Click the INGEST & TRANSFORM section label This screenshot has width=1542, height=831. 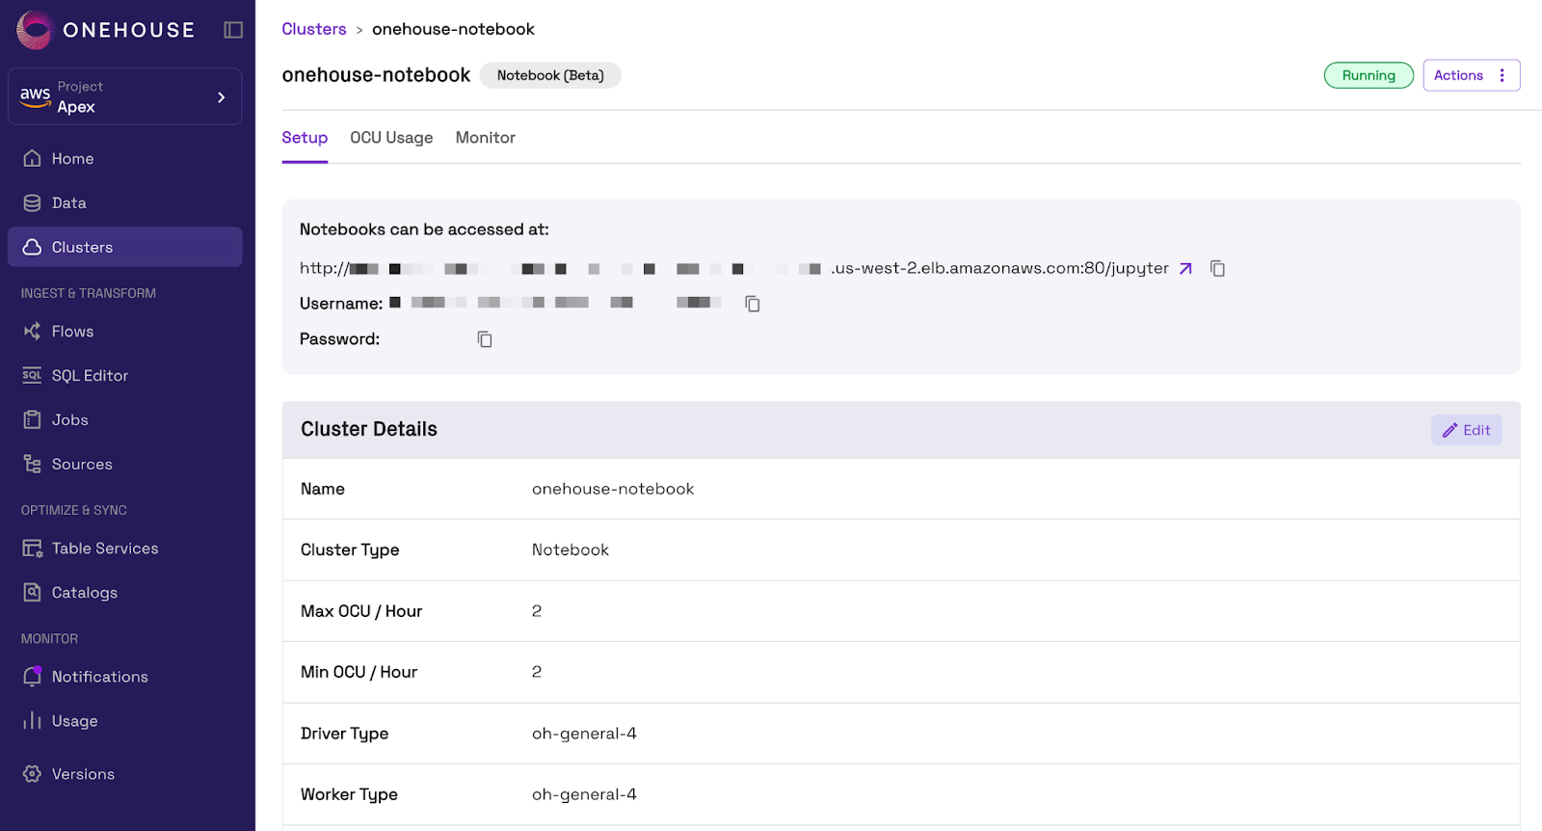click(x=89, y=293)
